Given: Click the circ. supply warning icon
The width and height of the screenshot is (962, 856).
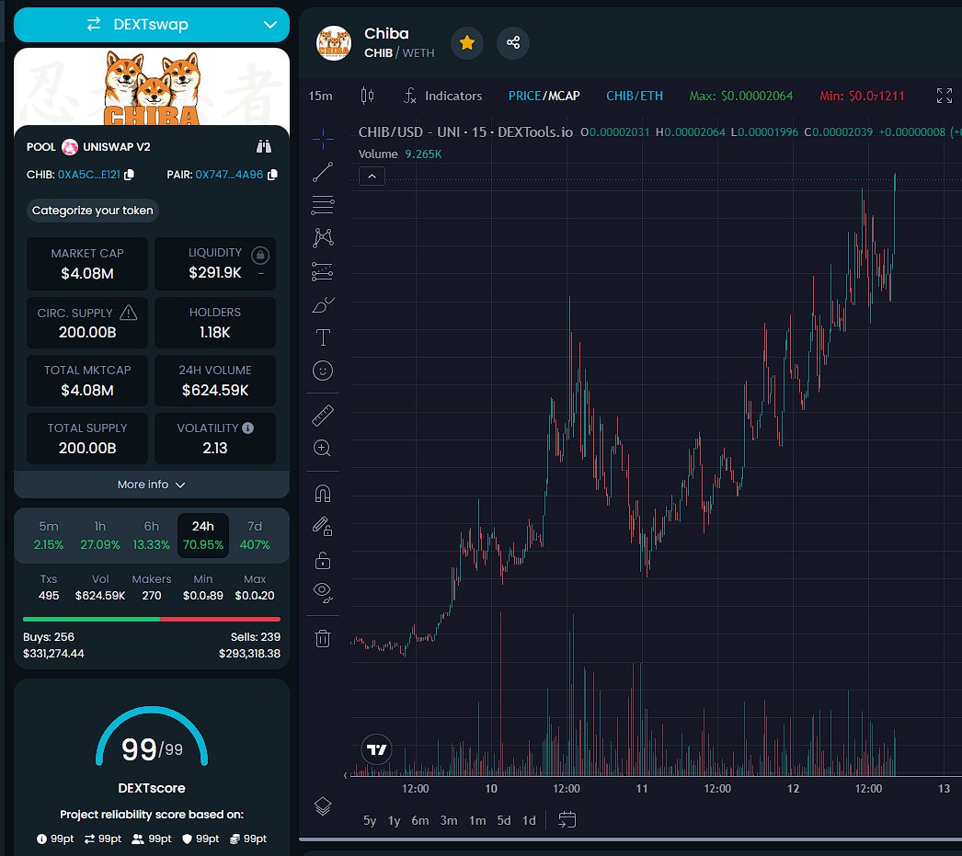Looking at the screenshot, I should pos(128,313).
